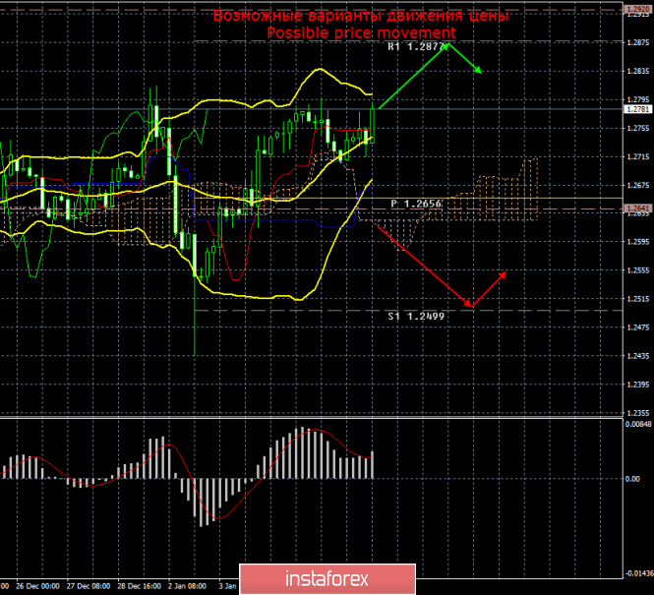Select the S1 1.2499 support label
654x595 pixels.
tap(416, 316)
